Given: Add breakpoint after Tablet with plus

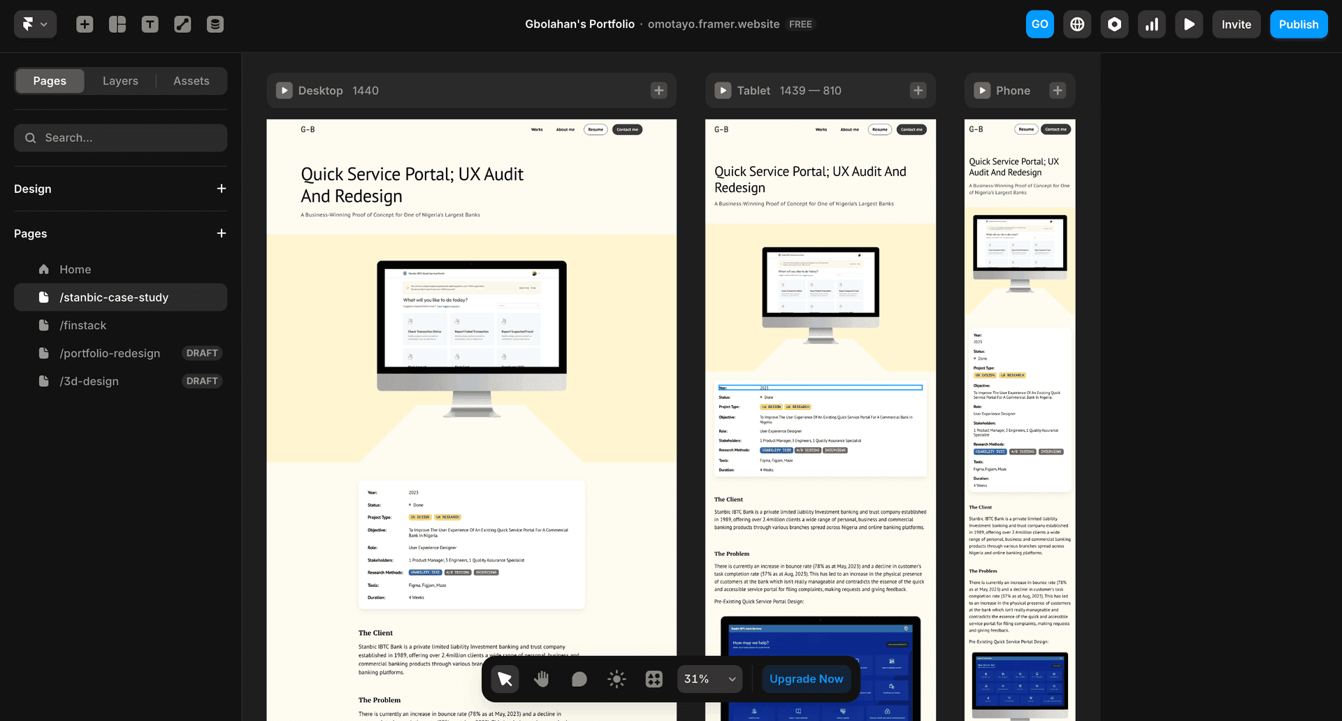Looking at the screenshot, I should tap(918, 91).
